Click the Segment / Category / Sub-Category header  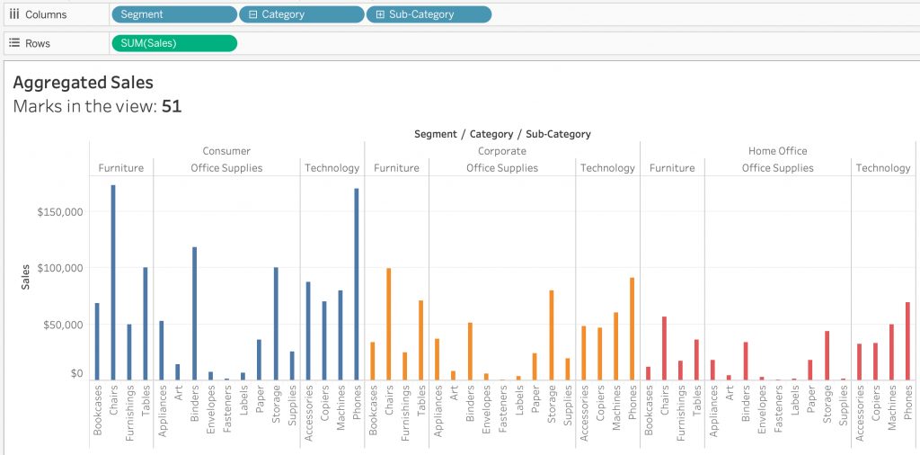tap(502, 134)
